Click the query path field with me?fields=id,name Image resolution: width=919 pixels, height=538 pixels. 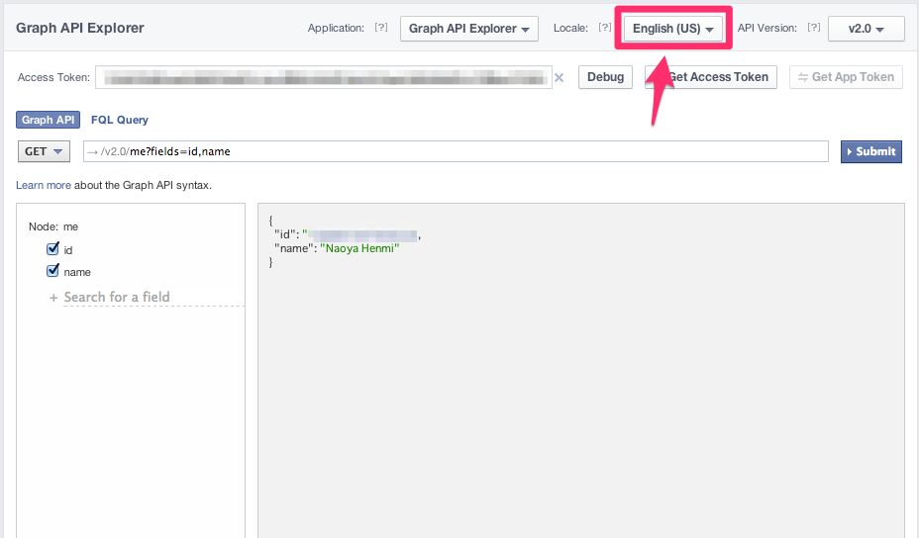tap(456, 151)
